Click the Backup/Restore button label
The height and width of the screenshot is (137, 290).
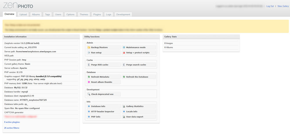click(99, 47)
